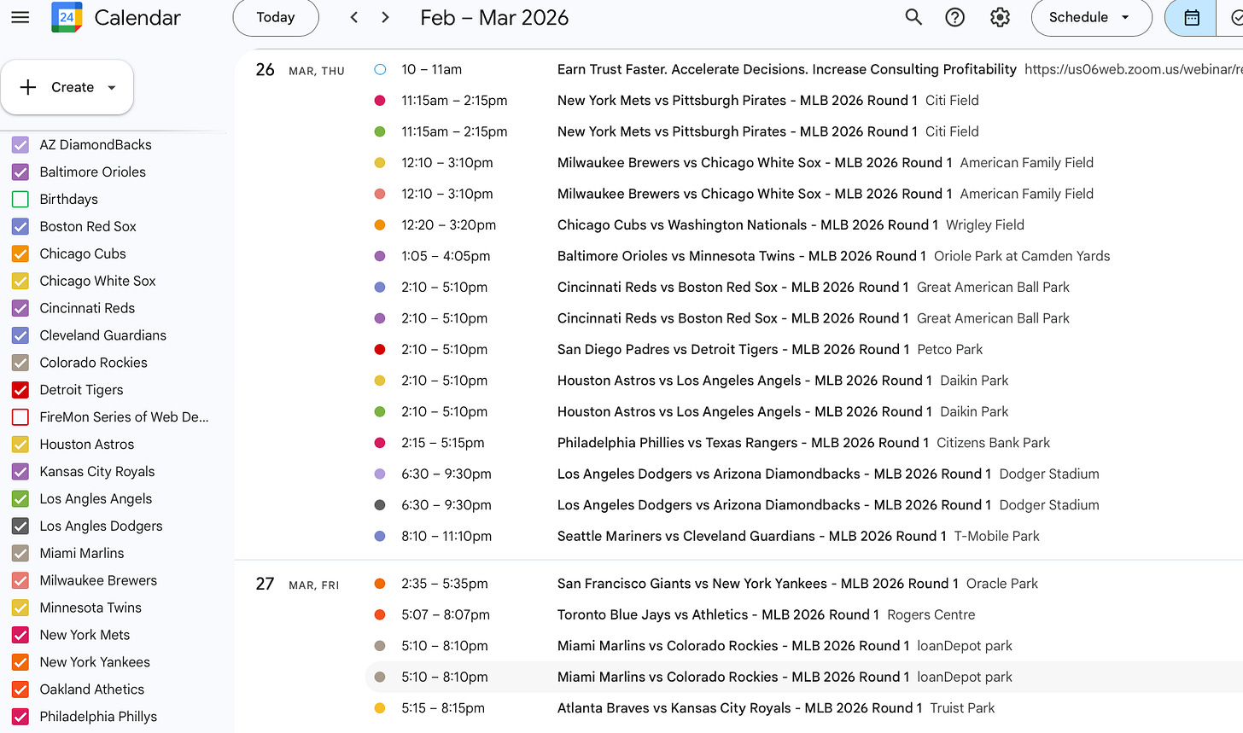Toggle Los Angles Dodgers checkbox
Screen dimensions: 1243x733
20,526
